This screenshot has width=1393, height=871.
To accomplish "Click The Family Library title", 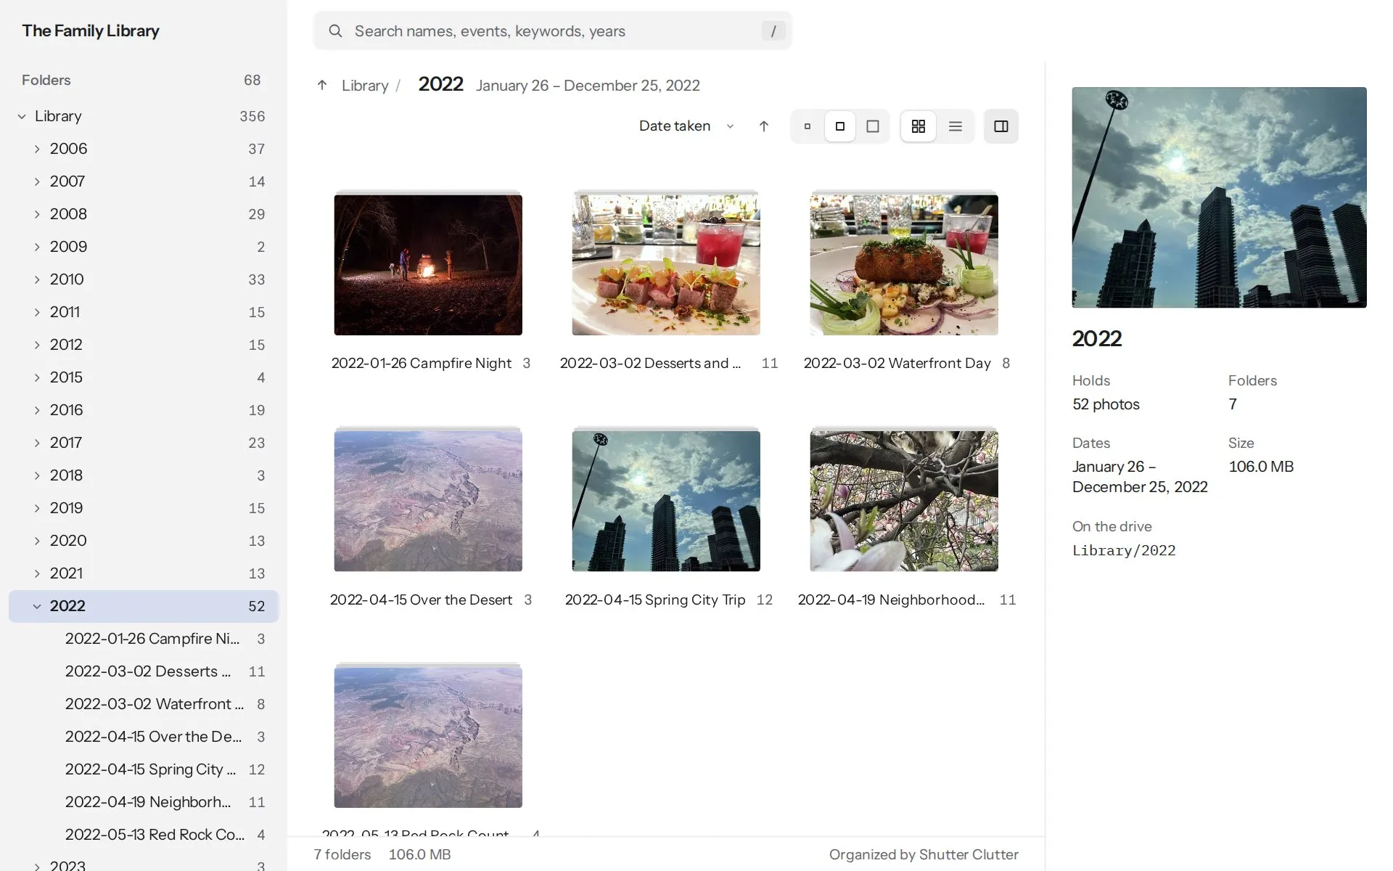I will 91,30.
